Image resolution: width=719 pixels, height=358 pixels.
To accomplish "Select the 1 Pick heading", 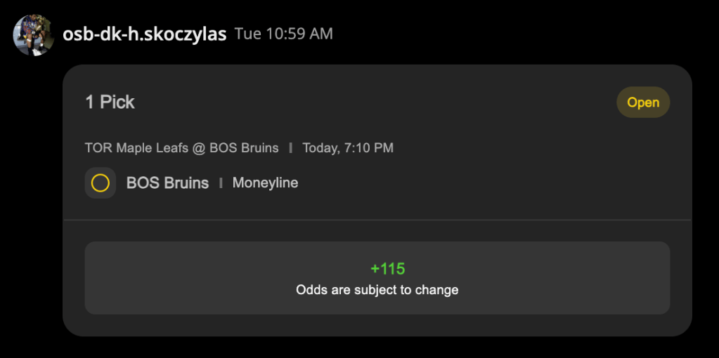I will click(x=110, y=102).
